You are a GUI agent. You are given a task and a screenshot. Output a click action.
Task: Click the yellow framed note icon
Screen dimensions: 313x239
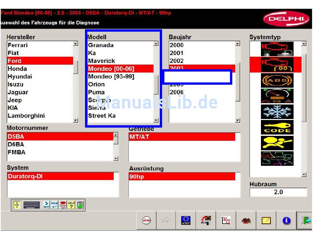pos(266,221)
